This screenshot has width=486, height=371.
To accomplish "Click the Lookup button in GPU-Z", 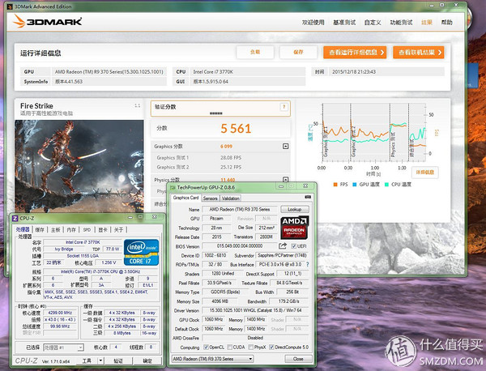I will click(x=295, y=210).
